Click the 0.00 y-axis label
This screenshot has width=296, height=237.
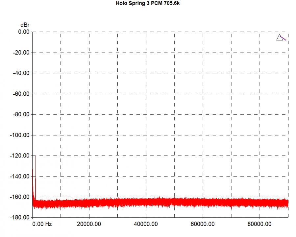coord(24,32)
